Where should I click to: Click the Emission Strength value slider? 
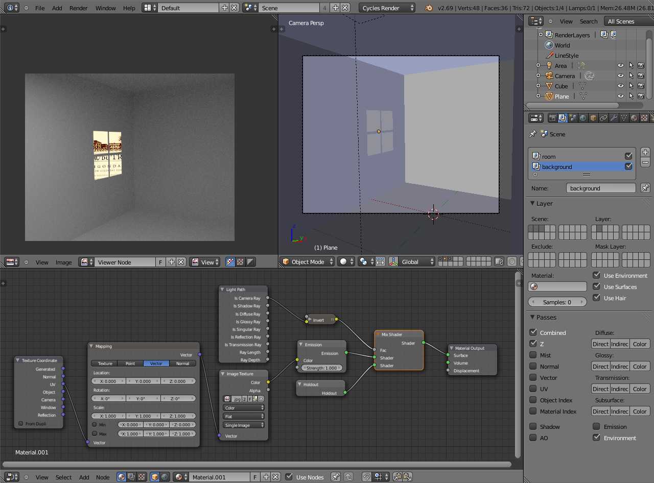click(321, 368)
